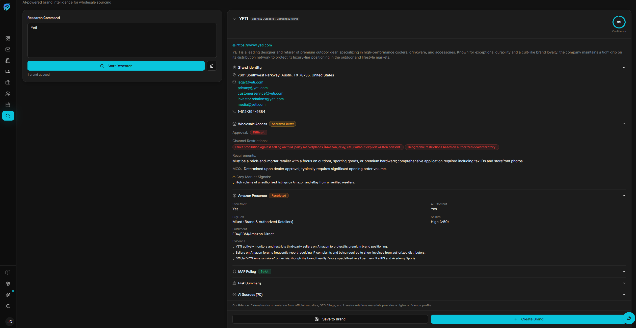Click the AI Sources (70) heading

click(x=250, y=295)
